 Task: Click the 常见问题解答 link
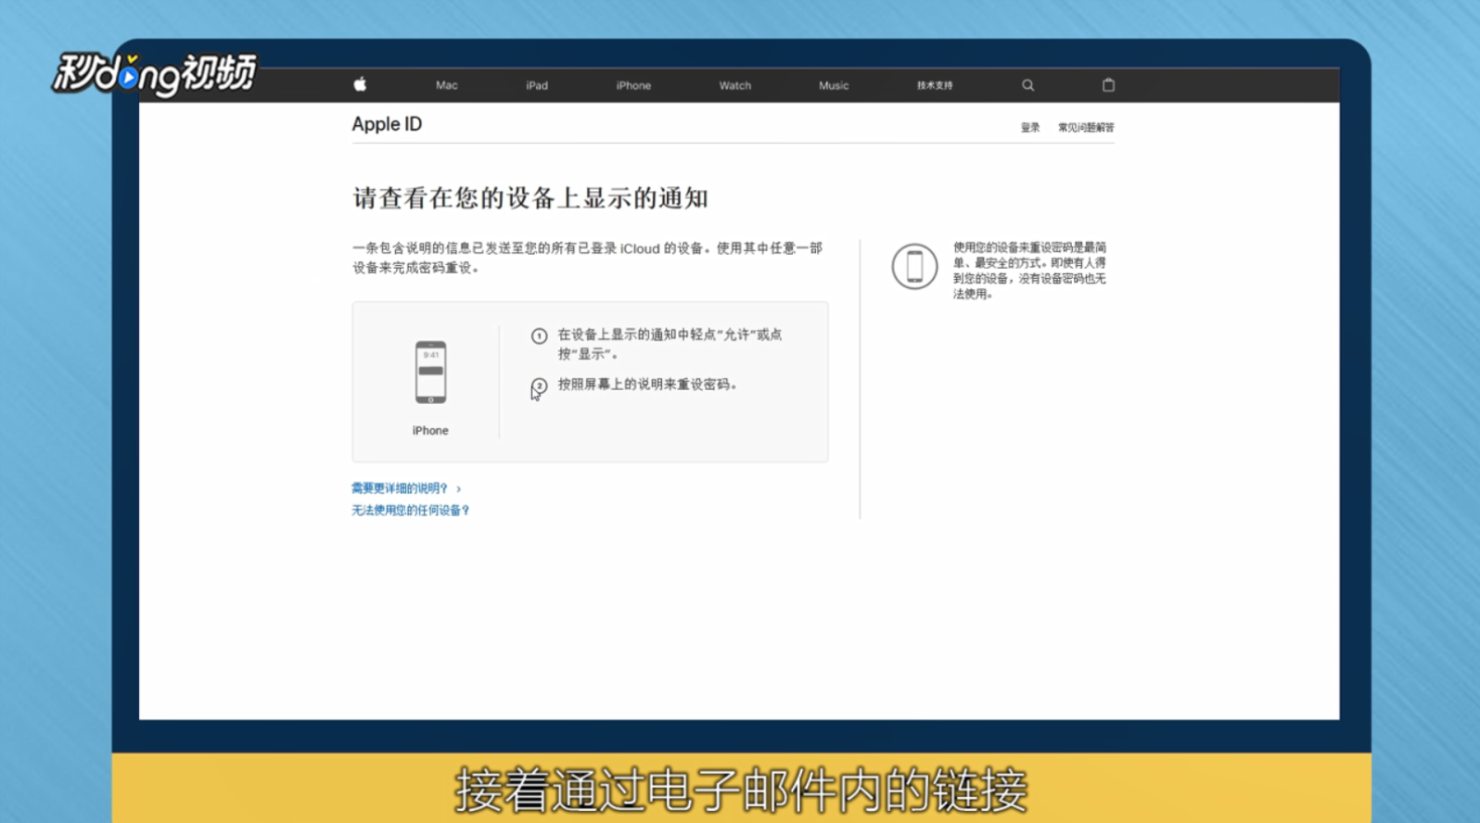(x=1086, y=128)
